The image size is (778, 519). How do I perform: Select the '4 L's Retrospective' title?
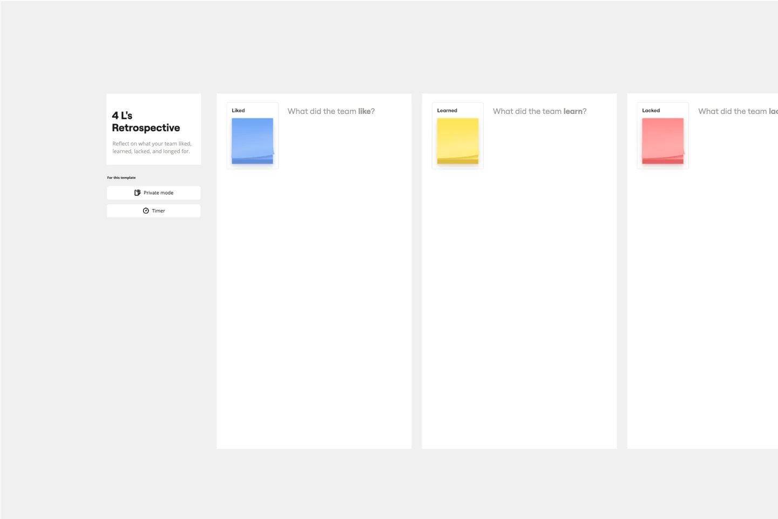(146, 122)
